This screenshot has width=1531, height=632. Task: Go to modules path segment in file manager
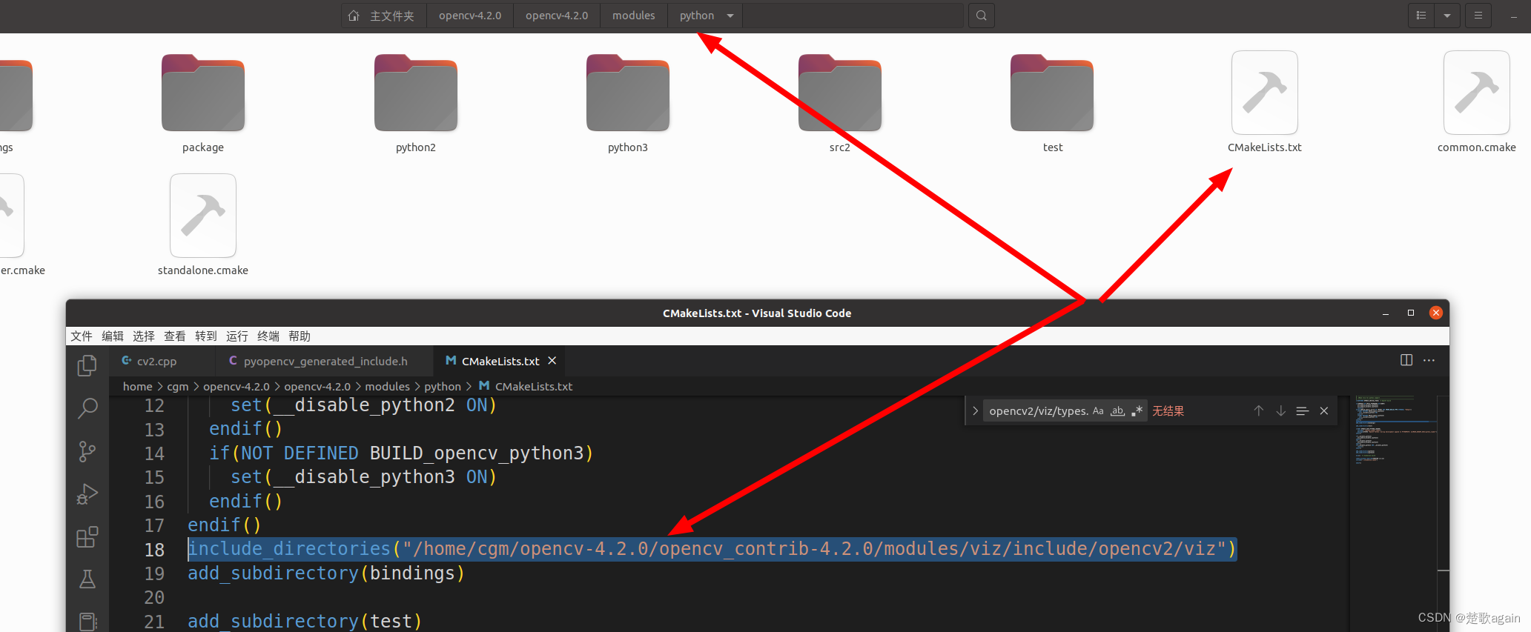634,16
